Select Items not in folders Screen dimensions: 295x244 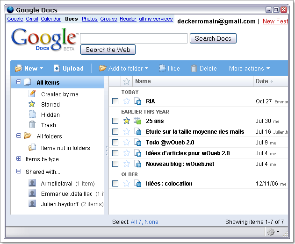pyautogui.click(x=65, y=148)
